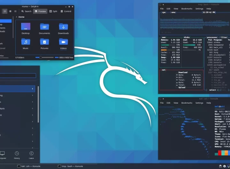
Task: Open Bookmarks menu in bash Konsole
Action: click(187, 9)
